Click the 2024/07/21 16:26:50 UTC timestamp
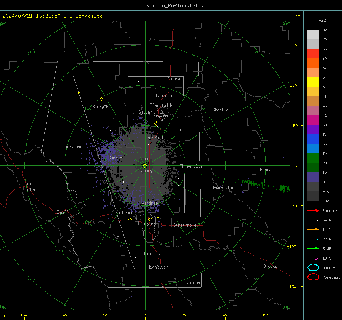Viewport: 342px width, 320px height. pyautogui.click(x=33, y=16)
